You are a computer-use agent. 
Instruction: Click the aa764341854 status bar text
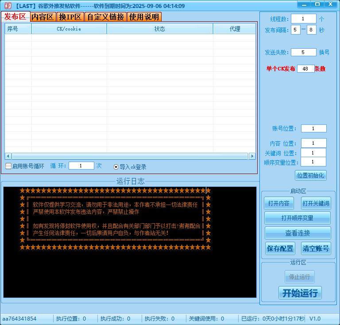pyautogui.click(x=19, y=319)
